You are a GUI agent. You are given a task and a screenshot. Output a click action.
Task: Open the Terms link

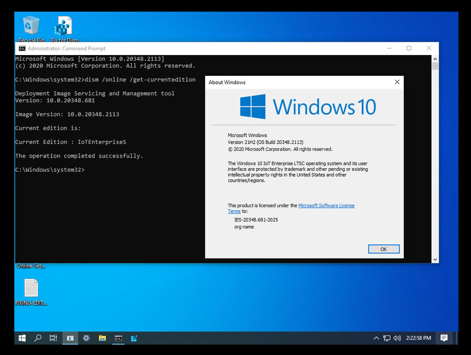pyautogui.click(x=234, y=211)
